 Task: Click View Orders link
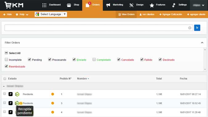(x=126, y=14)
